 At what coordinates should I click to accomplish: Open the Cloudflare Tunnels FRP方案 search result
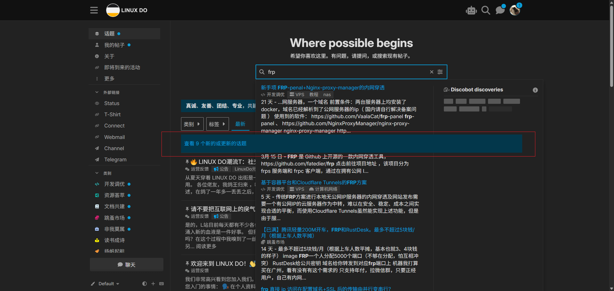pos(314,182)
